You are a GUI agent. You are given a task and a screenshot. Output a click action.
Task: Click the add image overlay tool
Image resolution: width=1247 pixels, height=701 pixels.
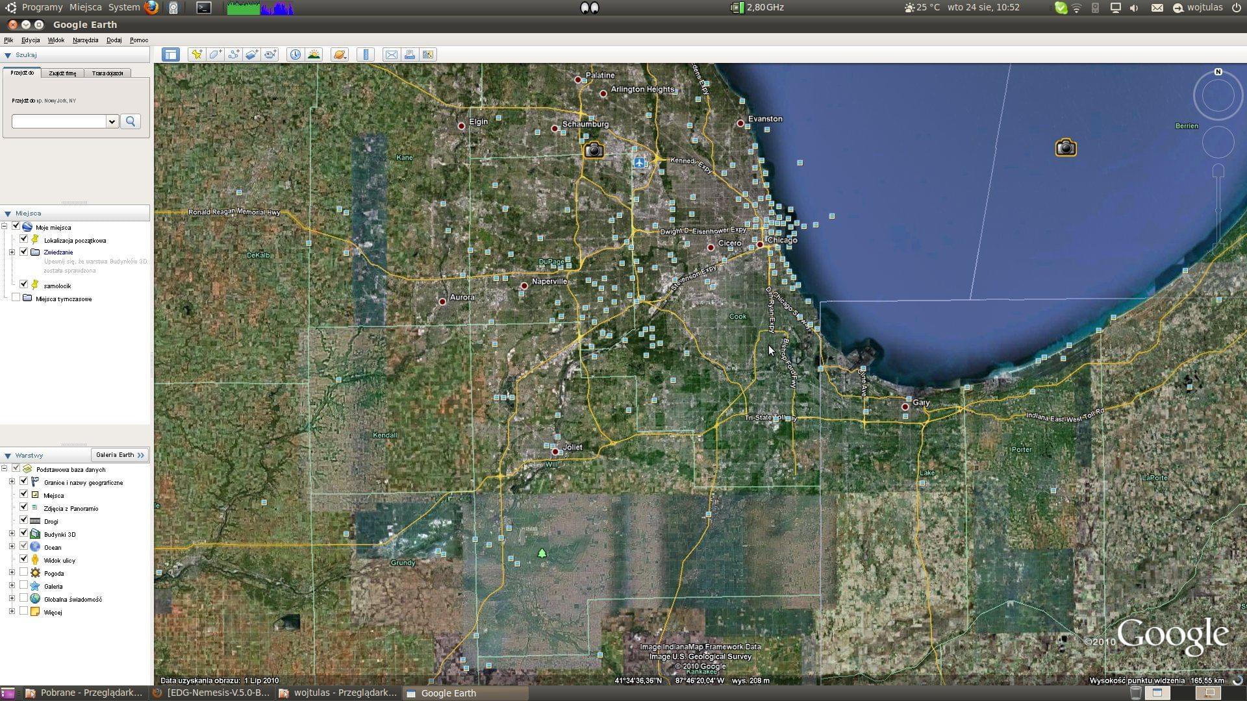point(252,55)
